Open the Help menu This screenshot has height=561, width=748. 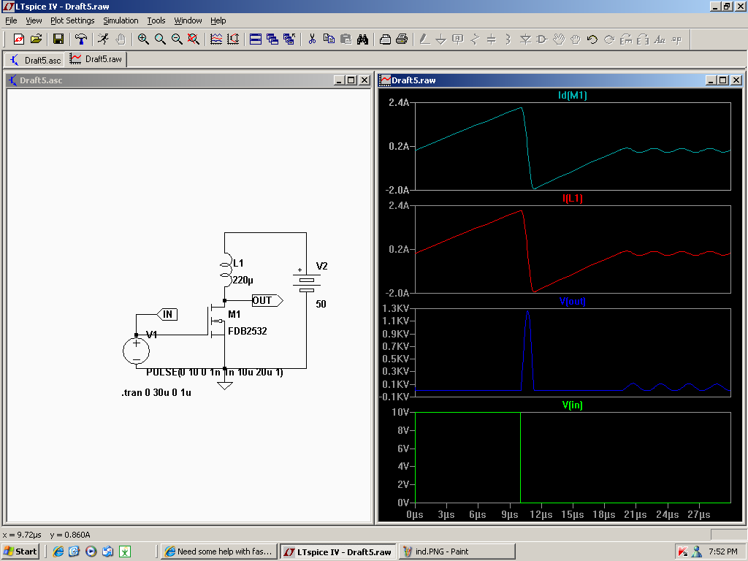(x=218, y=20)
